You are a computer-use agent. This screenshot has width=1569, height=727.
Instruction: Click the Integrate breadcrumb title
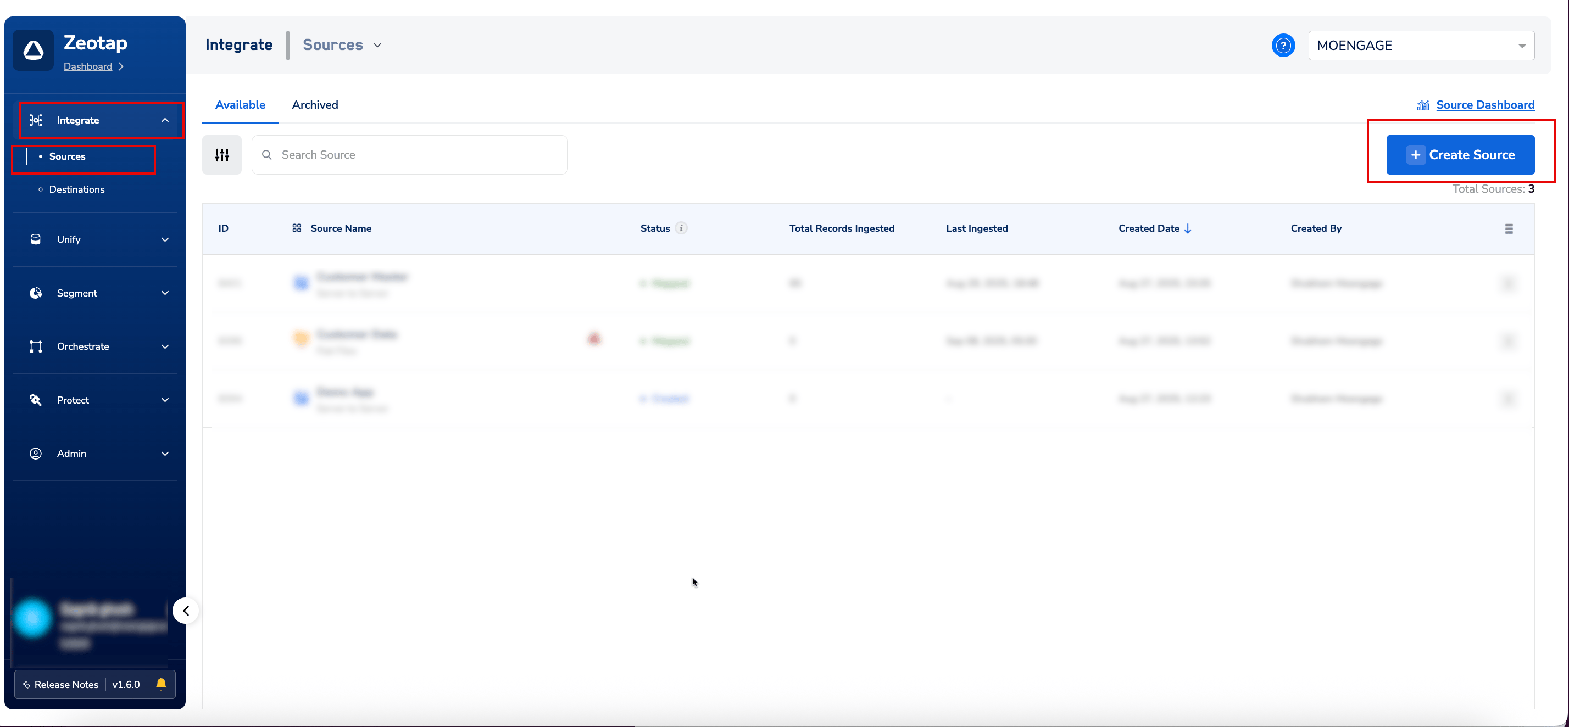pyautogui.click(x=239, y=45)
